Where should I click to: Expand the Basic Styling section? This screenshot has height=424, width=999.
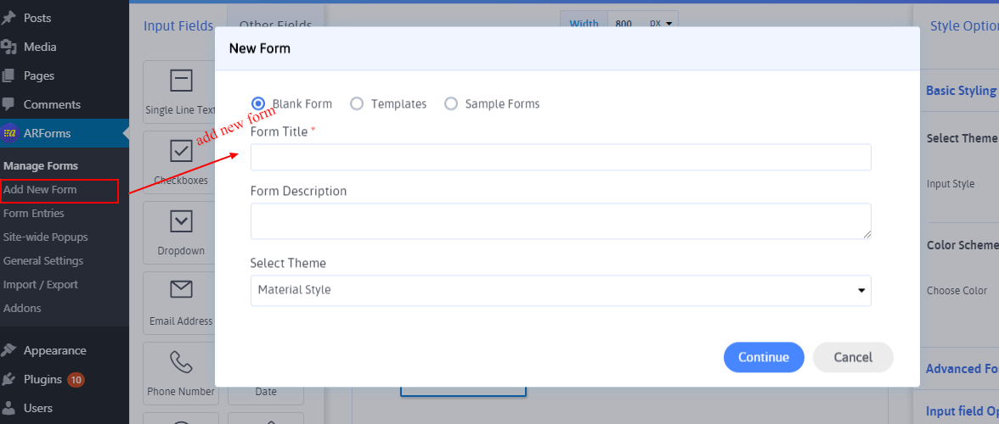(x=960, y=91)
